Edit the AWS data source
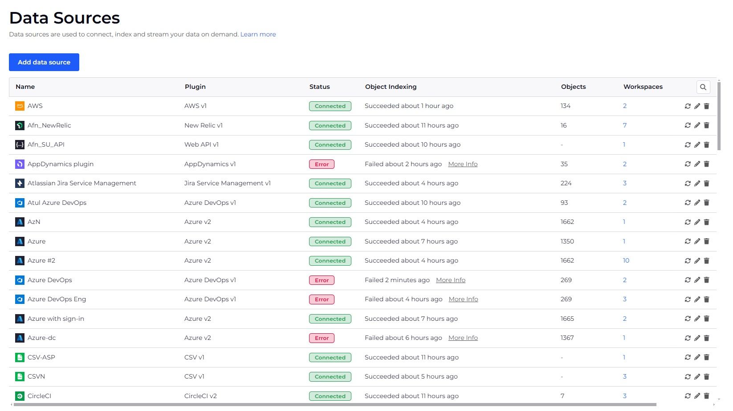The image size is (733, 411). pyautogui.click(x=697, y=106)
